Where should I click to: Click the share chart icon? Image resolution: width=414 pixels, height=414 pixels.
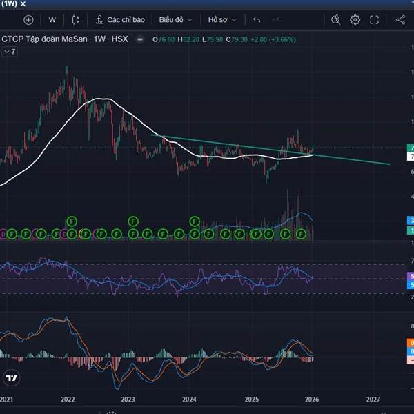click(402, 20)
